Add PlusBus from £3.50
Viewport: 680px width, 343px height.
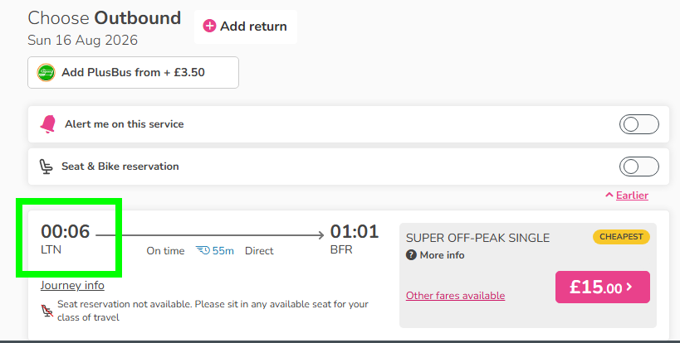tap(133, 73)
